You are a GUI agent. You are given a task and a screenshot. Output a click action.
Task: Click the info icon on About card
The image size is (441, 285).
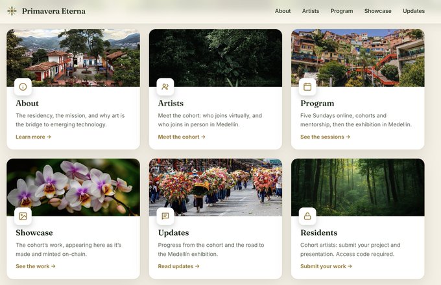(x=23, y=87)
